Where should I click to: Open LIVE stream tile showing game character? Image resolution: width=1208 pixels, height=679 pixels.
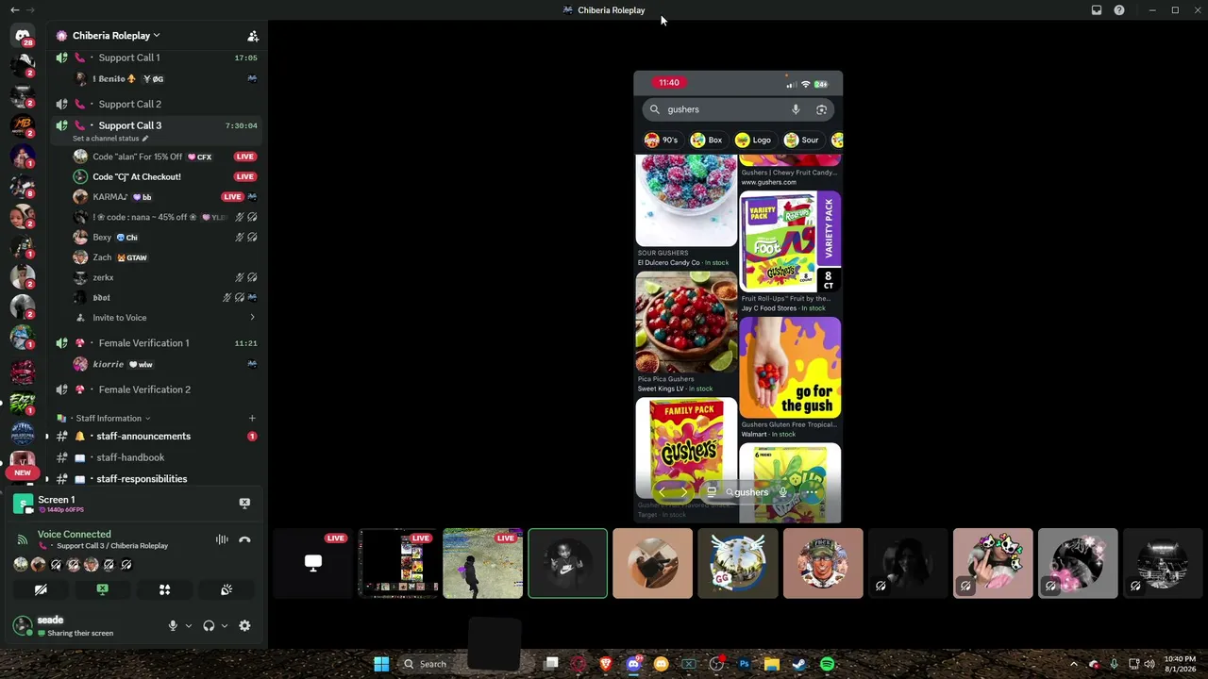(482, 563)
